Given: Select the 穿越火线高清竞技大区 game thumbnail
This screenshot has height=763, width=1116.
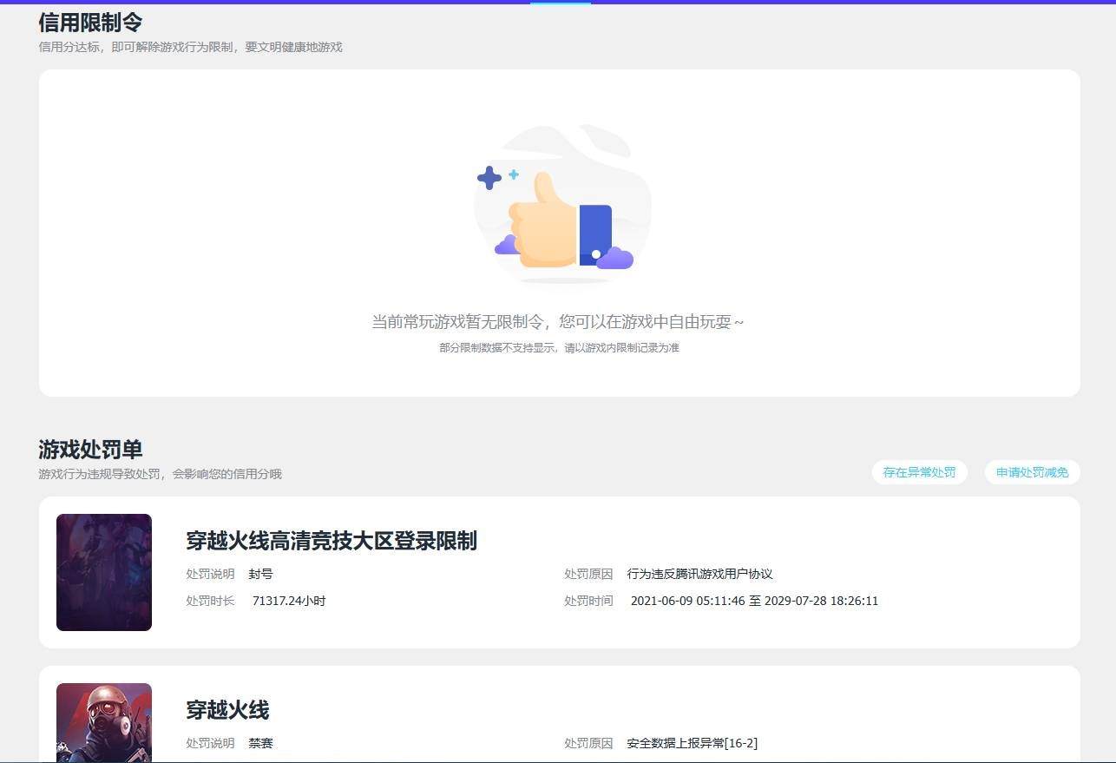Looking at the screenshot, I should [x=104, y=572].
